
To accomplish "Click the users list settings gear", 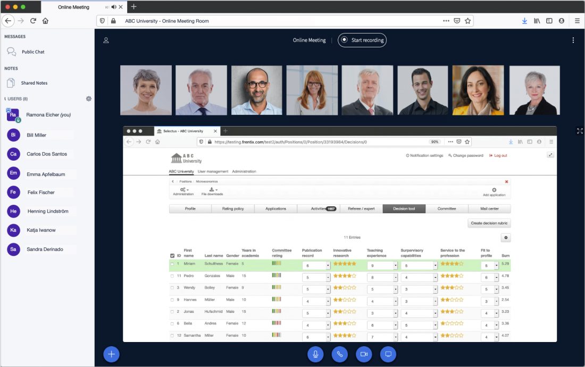I will click(x=89, y=98).
